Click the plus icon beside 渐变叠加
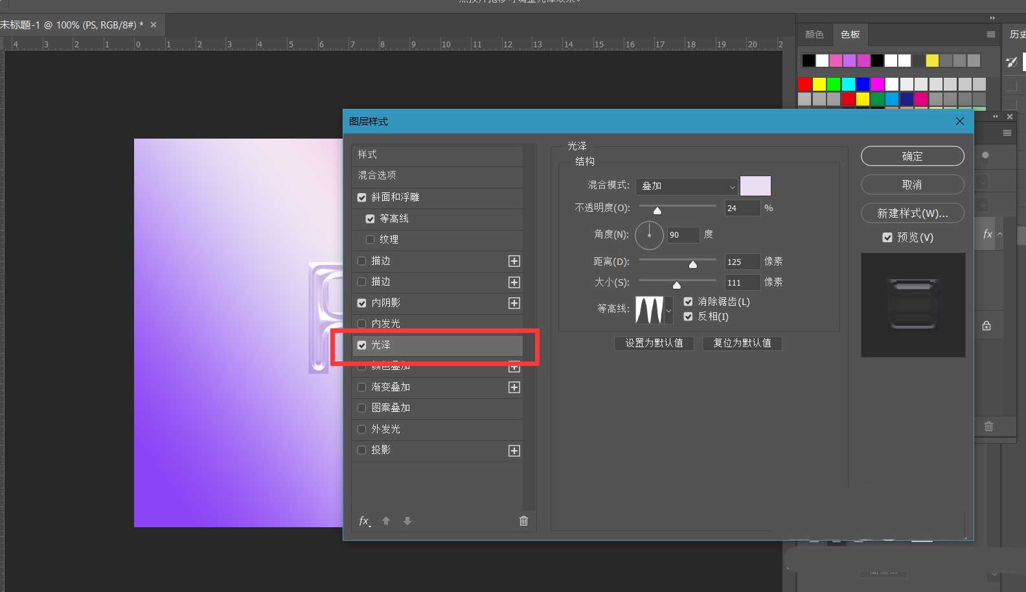The image size is (1026, 592). [514, 387]
